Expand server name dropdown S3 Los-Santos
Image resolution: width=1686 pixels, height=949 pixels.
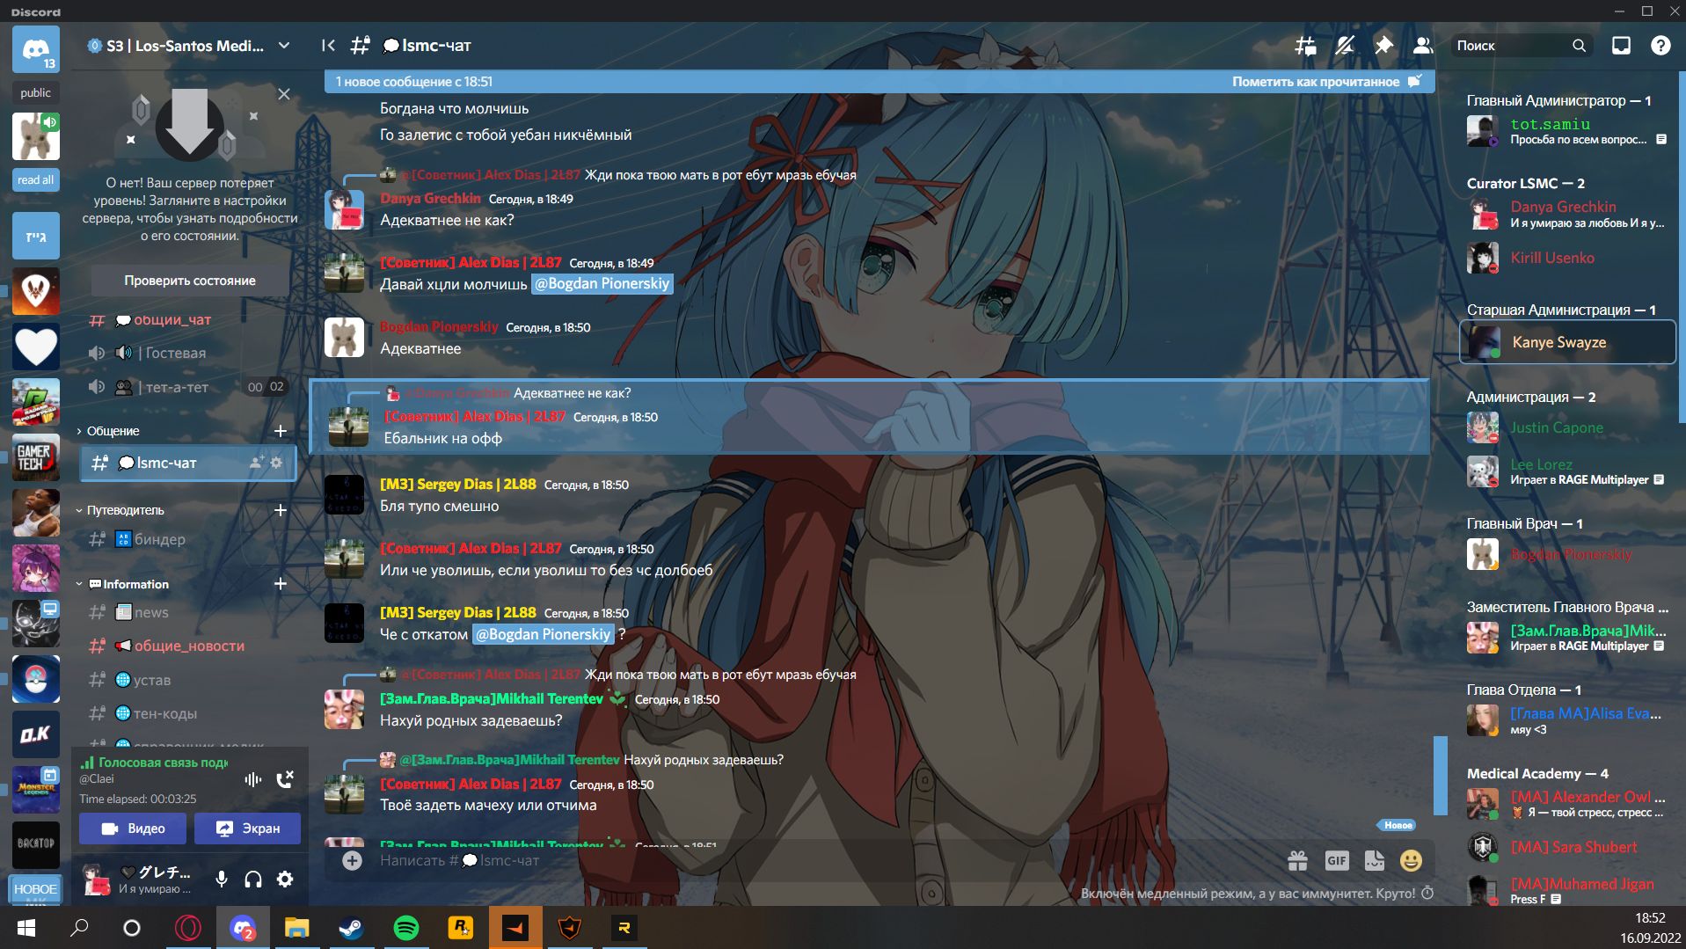pyautogui.click(x=284, y=46)
